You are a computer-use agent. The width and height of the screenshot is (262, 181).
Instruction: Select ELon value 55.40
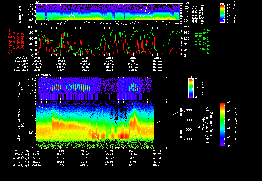37,70
